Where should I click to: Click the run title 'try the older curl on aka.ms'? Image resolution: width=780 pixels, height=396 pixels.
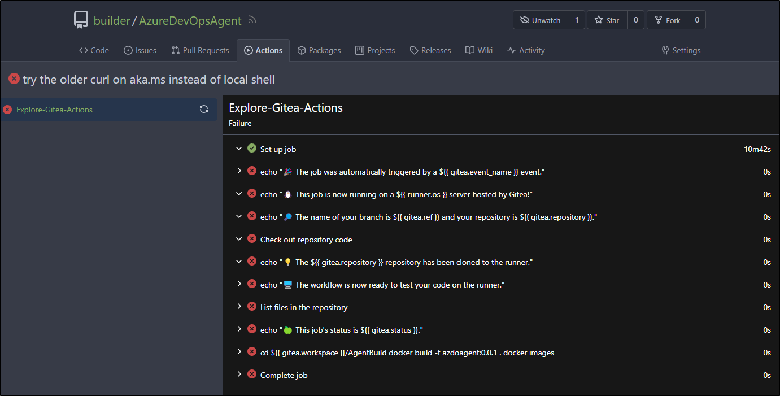[149, 80]
